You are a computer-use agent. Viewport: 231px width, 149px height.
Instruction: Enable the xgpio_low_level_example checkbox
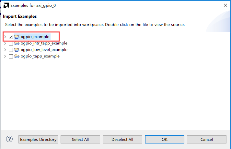point(11,50)
